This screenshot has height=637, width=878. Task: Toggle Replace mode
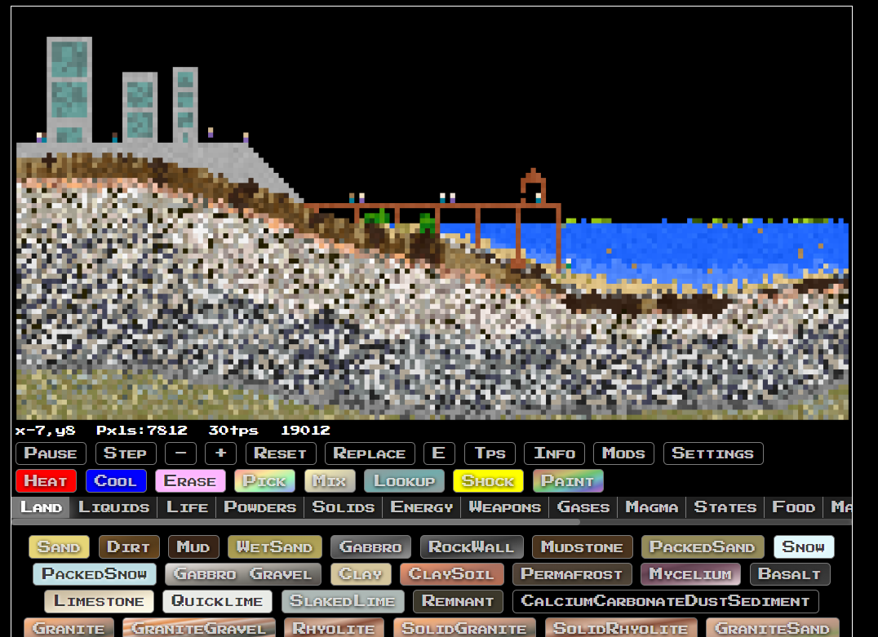pos(370,453)
